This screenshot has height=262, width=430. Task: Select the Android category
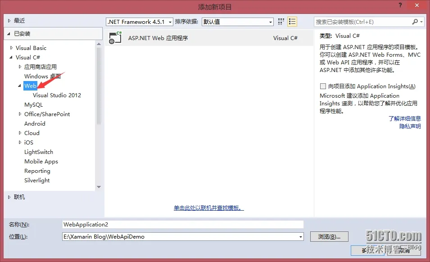point(35,124)
